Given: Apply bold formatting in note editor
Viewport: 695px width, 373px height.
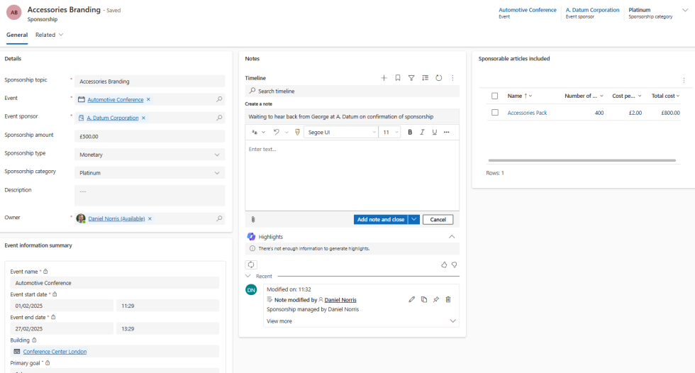Looking at the screenshot, I should [x=410, y=132].
